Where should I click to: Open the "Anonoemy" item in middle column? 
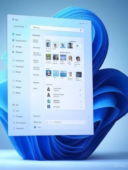coord(36,36)
